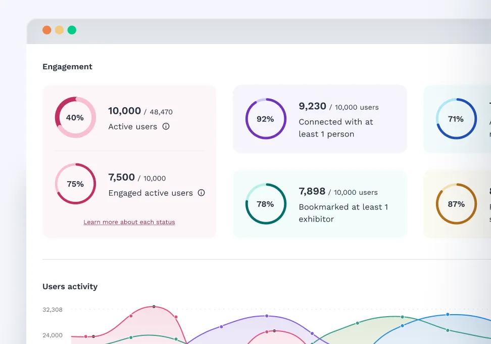Click the Bookmarked at least 1 exhibitor card
Viewport: 491px width, 344px height.
click(x=319, y=204)
